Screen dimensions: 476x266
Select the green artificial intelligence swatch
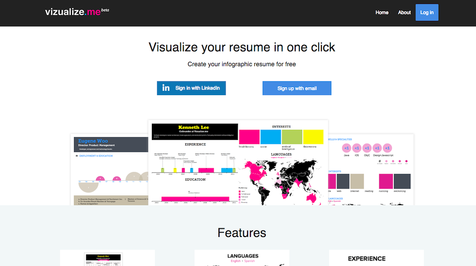(292, 137)
